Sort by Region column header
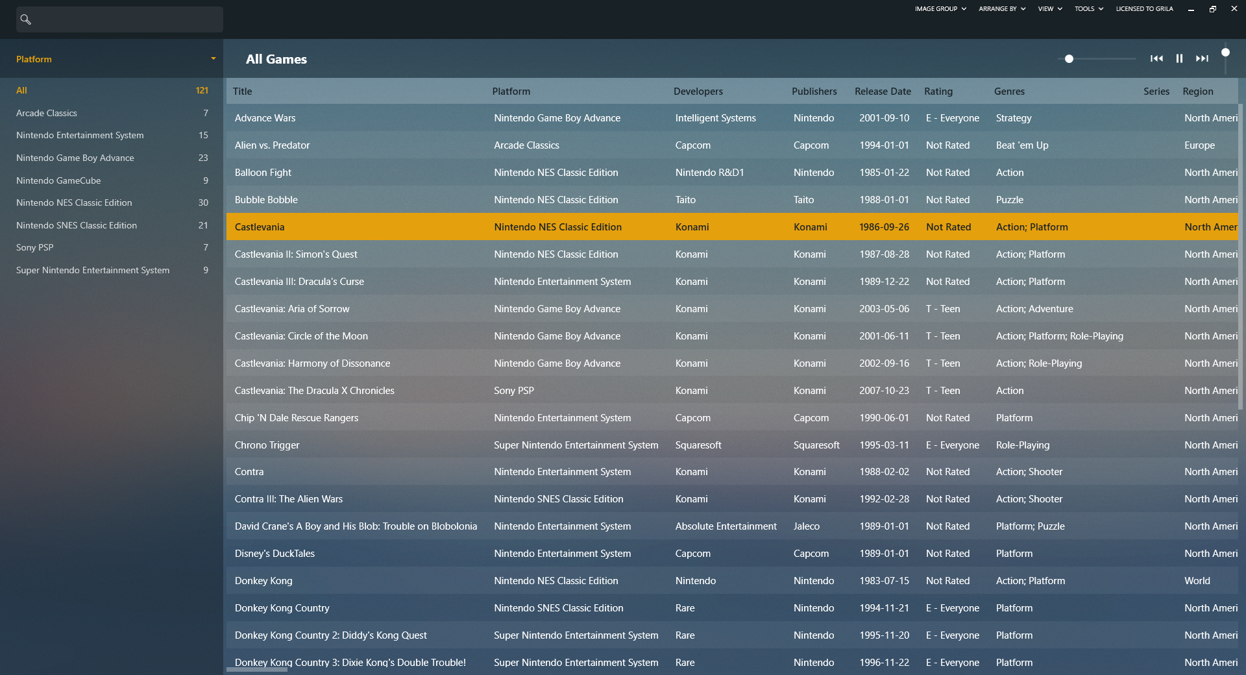1246x675 pixels. tap(1197, 92)
